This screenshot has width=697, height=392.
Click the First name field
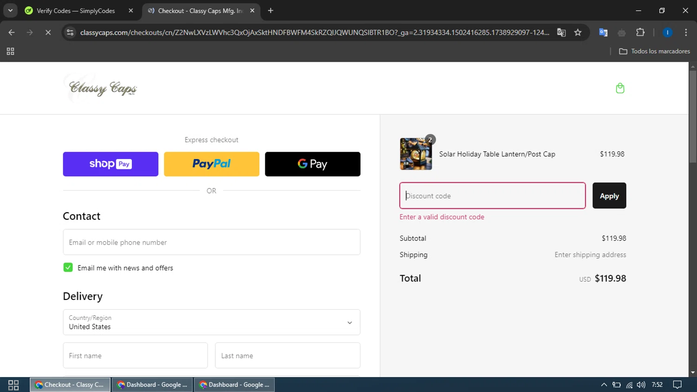click(x=135, y=355)
